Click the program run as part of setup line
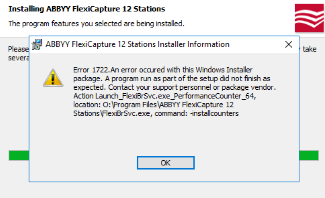The width and height of the screenshot is (325, 198). [x=172, y=78]
